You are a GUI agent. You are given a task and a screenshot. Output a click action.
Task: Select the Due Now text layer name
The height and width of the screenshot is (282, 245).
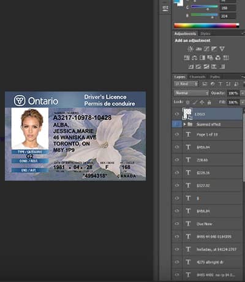click(x=204, y=224)
